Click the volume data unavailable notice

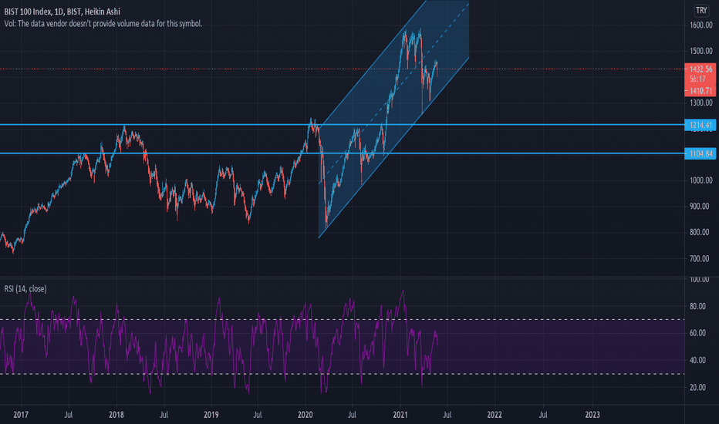coord(103,23)
